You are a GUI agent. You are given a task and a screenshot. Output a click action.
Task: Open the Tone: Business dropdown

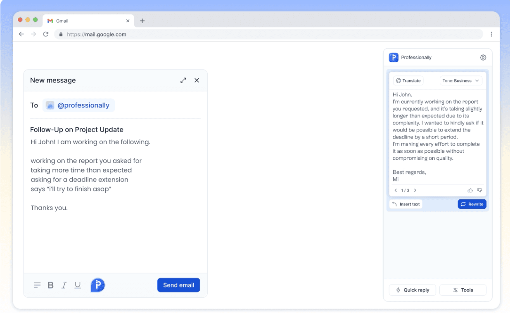pyautogui.click(x=461, y=81)
